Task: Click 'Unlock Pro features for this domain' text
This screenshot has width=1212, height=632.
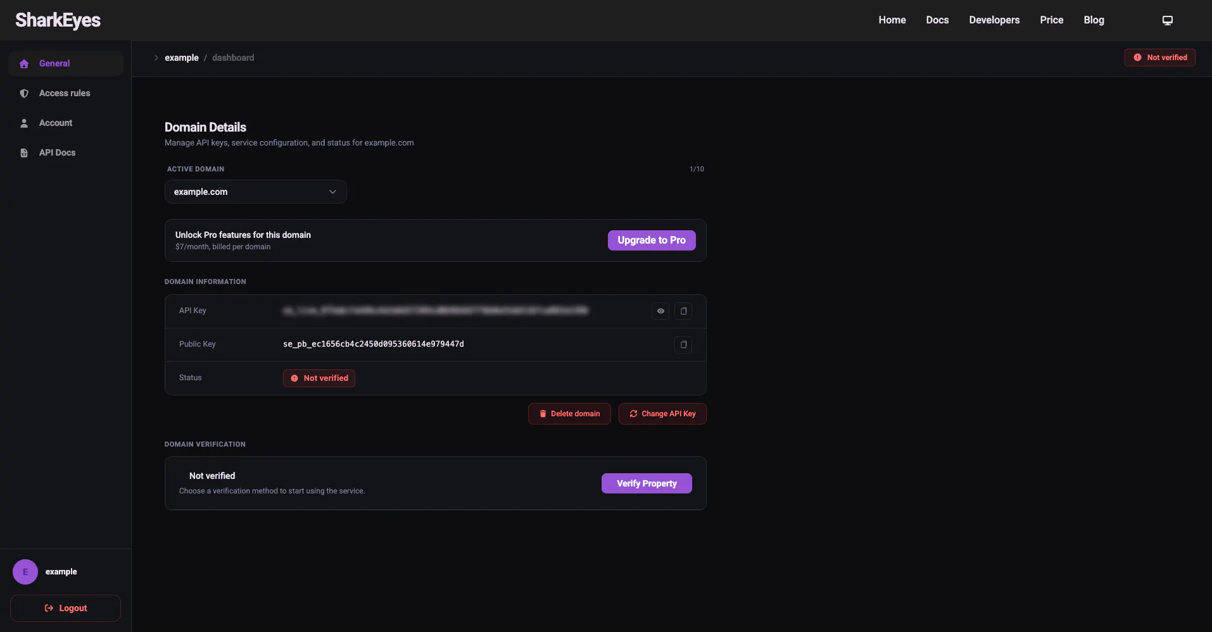Action: tap(243, 235)
